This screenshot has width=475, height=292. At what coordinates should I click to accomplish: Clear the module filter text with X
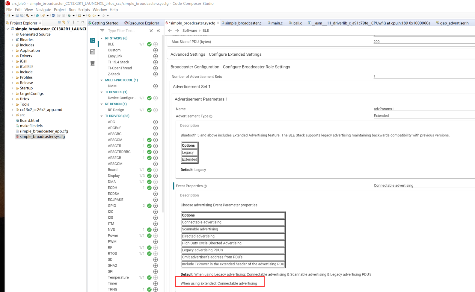coord(151,31)
